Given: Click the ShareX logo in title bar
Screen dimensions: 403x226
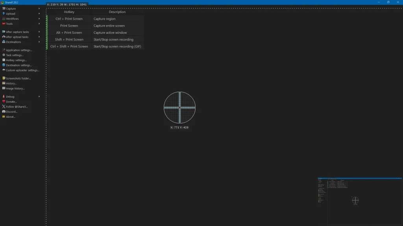Looking at the screenshot, I should (x=2, y=2).
